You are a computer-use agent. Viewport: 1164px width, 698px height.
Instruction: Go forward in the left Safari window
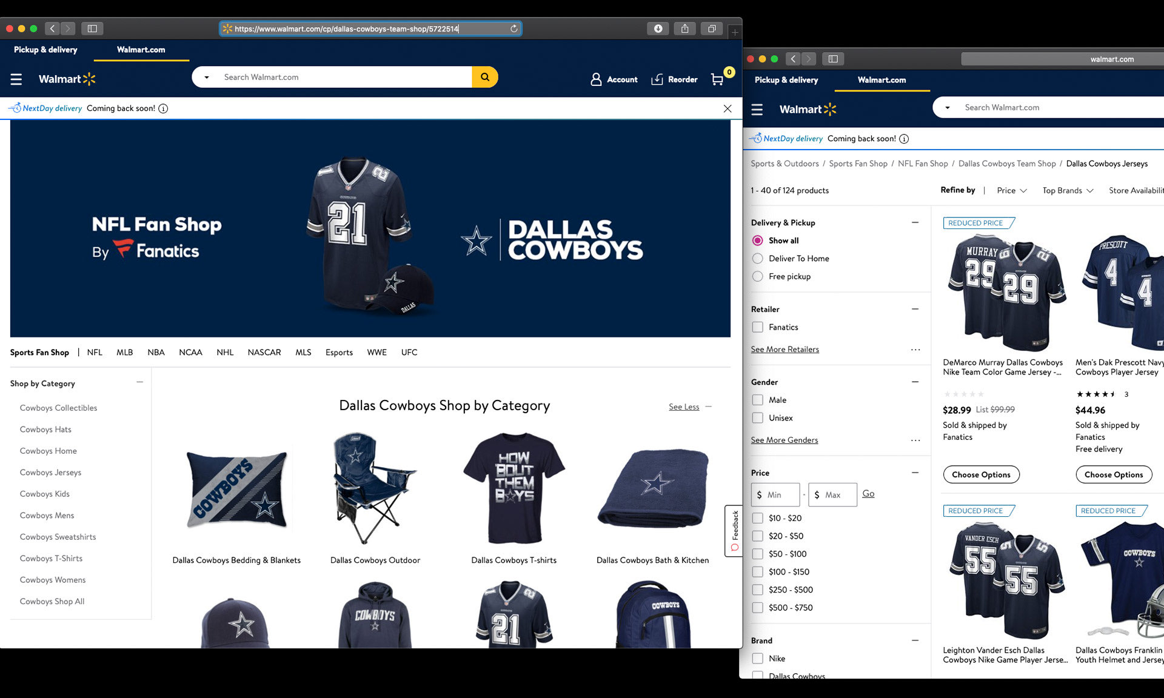[68, 28]
